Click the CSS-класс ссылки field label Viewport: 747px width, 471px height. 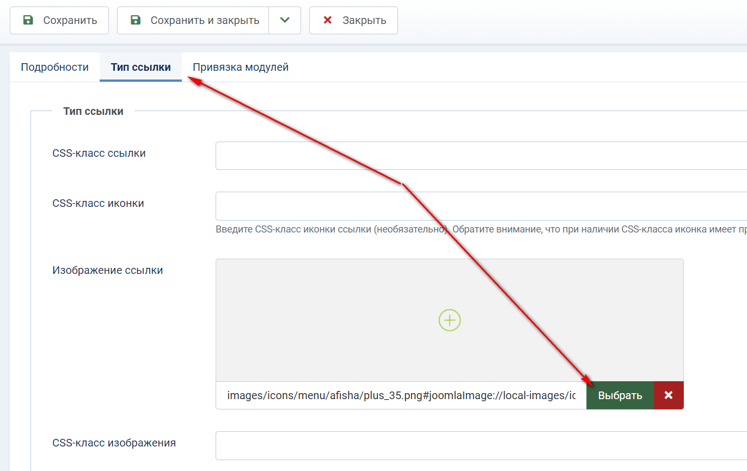(99, 154)
